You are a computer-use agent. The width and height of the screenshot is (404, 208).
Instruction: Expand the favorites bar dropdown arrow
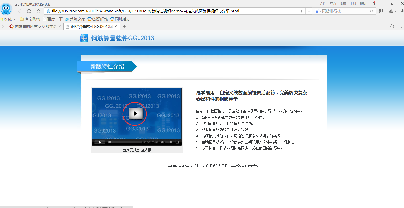(15, 19)
